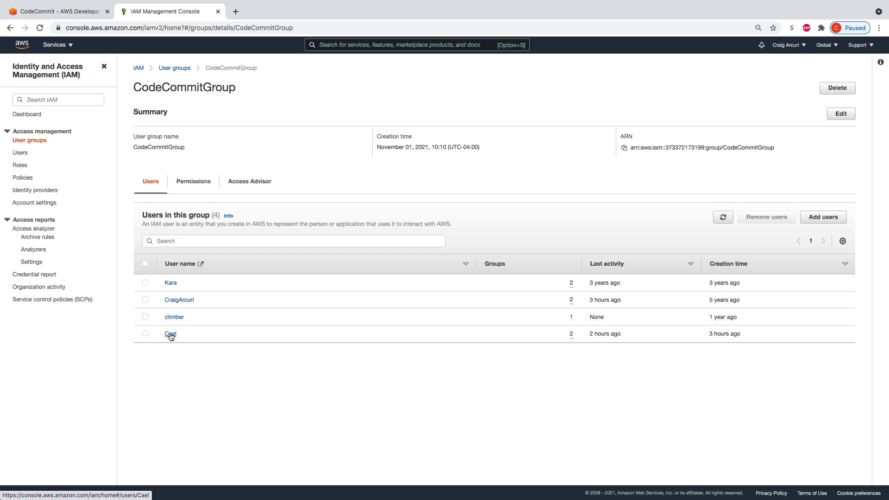This screenshot has height=500, width=889.
Task: Open the table preferences gear icon
Action: [x=842, y=241]
